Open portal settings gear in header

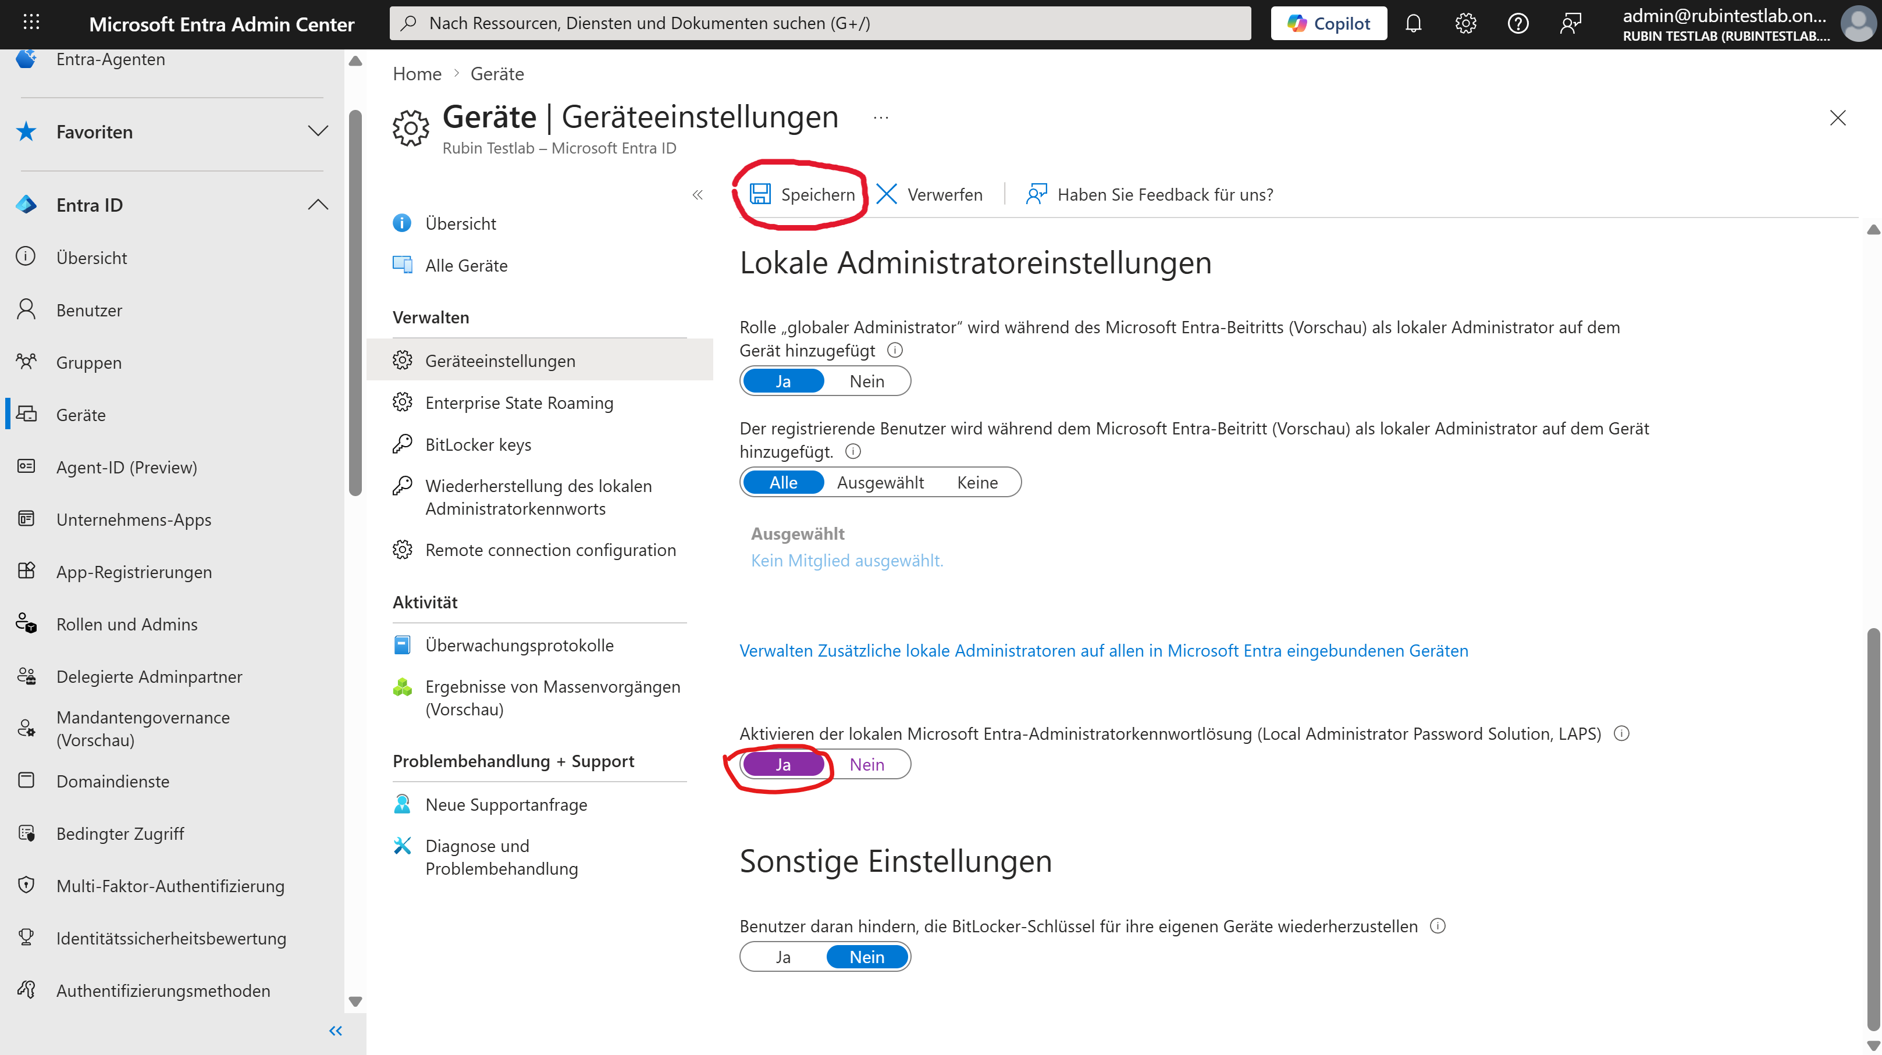pos(1465,23)
